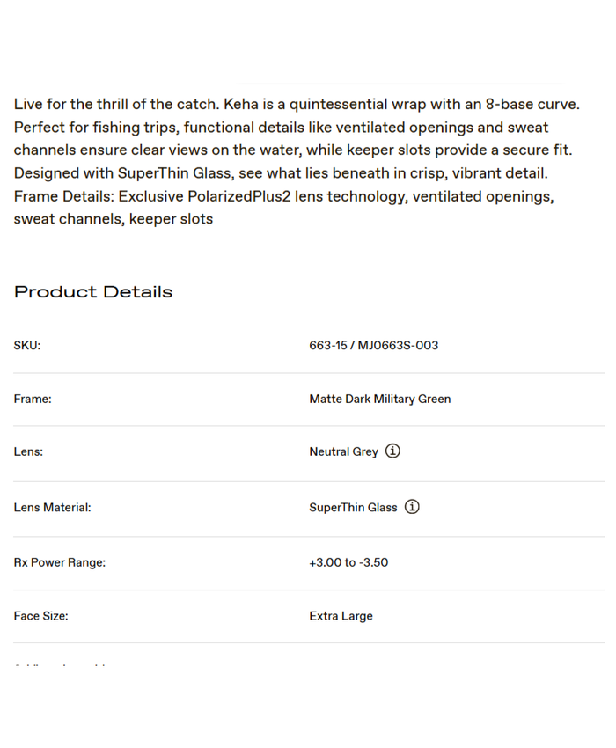Select the SKU value 663-15 / MJ0663S-003
Viewport: 616px width, 748px height.
coord(373,345)
